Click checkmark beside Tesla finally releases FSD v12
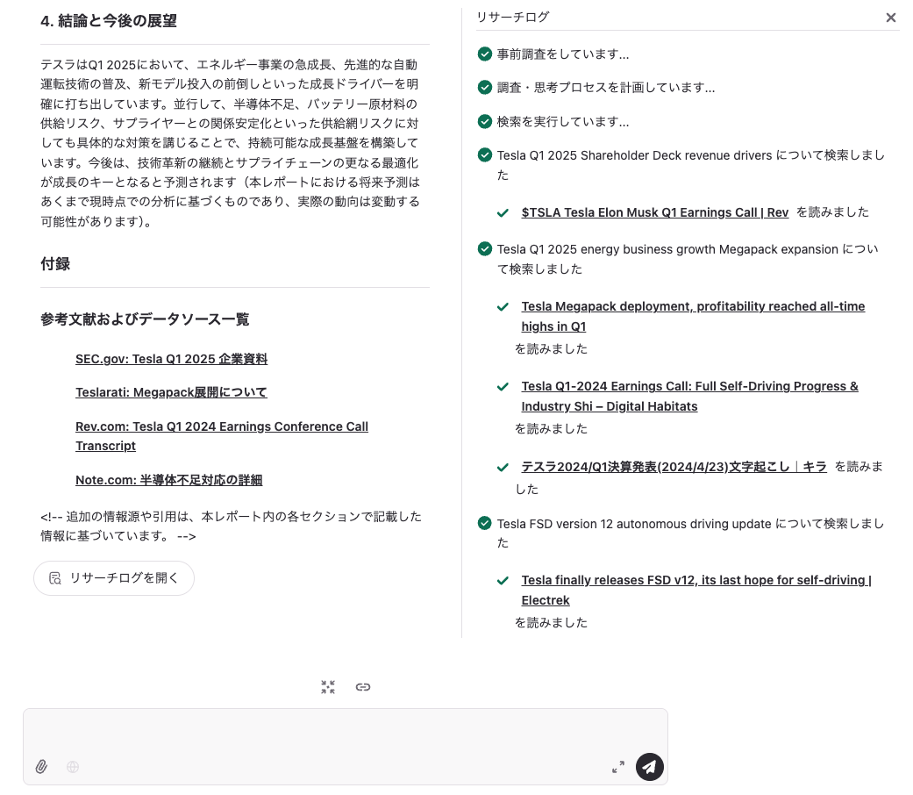Viewport: 913px width, 795px height. coord(503,581)
